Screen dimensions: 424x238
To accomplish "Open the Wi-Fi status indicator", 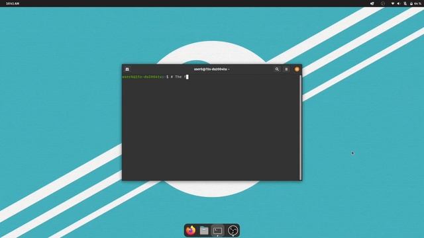I will 393,3.
